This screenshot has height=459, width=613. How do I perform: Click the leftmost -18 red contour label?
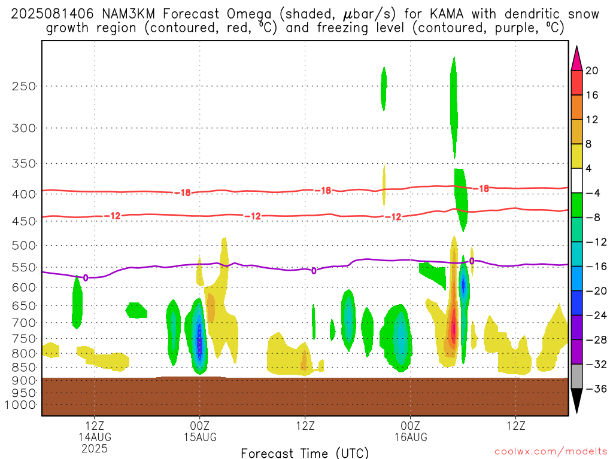tap(183, 193)
